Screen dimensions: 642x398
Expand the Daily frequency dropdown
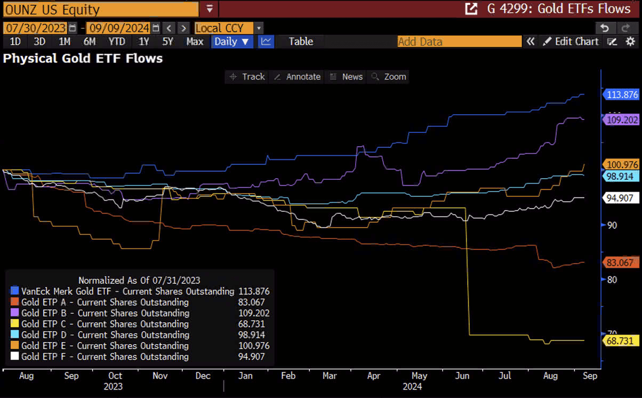[x=231, y=42]
